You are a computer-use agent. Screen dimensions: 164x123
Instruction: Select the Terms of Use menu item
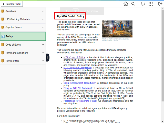coord(23,61)
